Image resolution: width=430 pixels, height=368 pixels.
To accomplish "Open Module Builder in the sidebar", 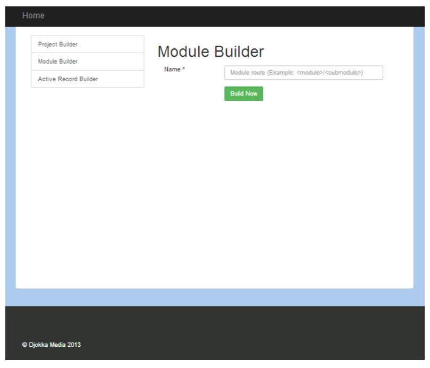I will [x=88, y=62].
